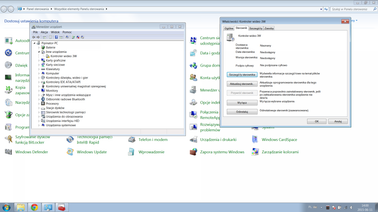Expand the Baterie tree node
Screen dimensions: 378x212
pyautogui.click(x=39, y=47)
